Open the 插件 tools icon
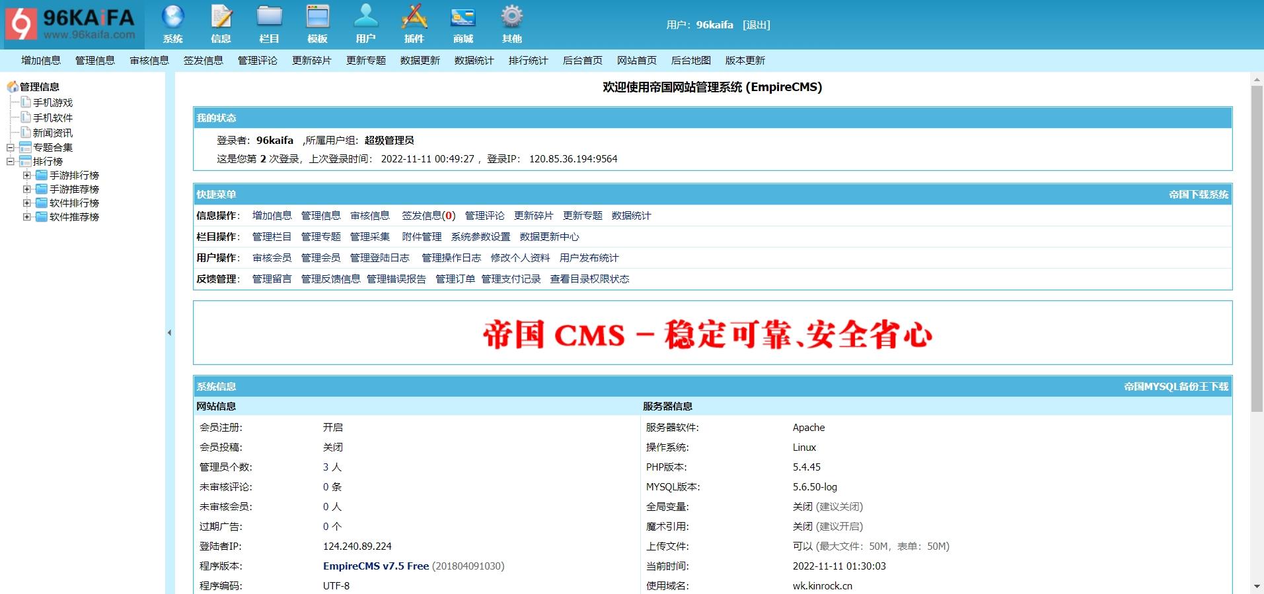 (x=414, y=16)
